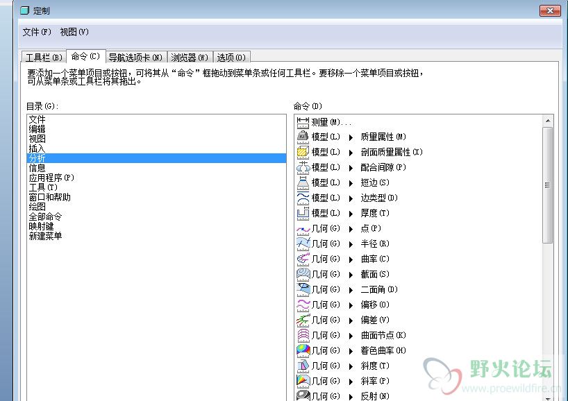Select the 斜率 slope analysis icon

tap(303, 381)
